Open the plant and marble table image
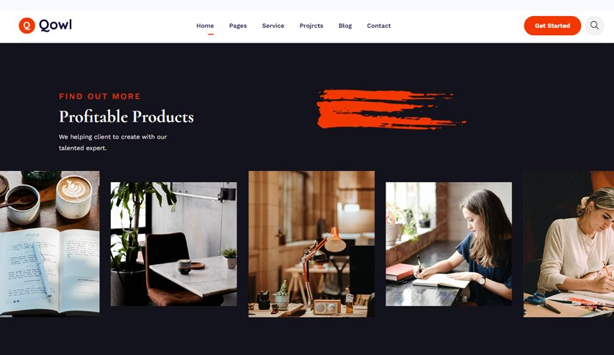 [173, 244]
